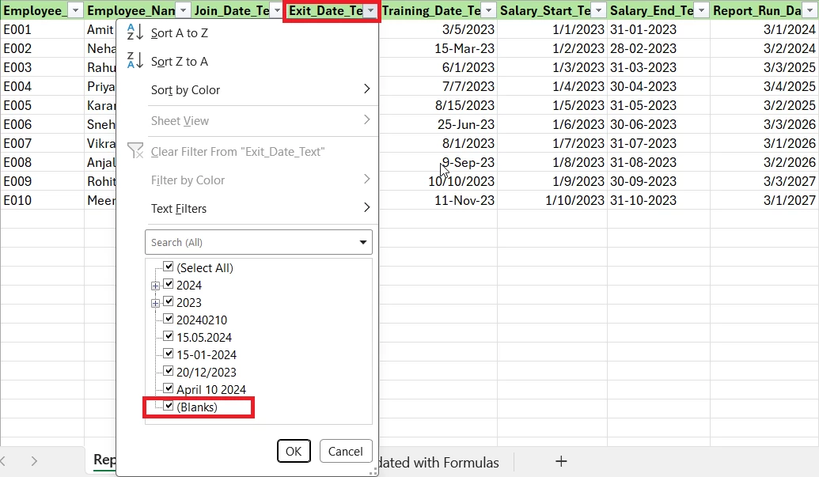The image size is (819, 477).
Task: Expand the 2024 tree node
Action: click(155, 286)
